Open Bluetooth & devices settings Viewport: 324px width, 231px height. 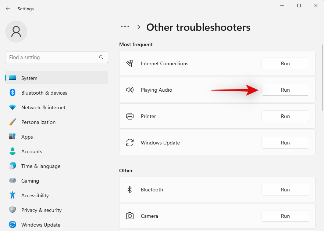(57, 93)
